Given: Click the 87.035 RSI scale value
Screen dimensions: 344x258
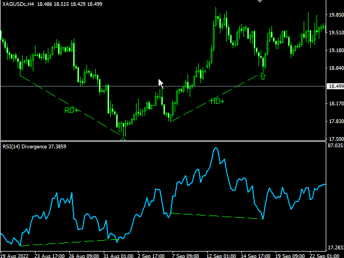Looking at the screenshot, I should 335,145.
